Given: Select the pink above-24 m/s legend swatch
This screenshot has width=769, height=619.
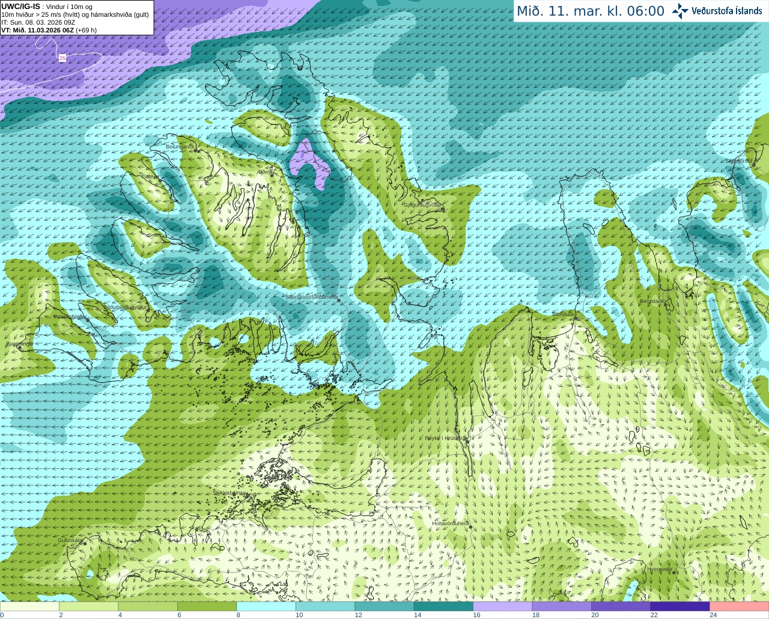Looking at the screenshot, I should click(x=740, y=606).
